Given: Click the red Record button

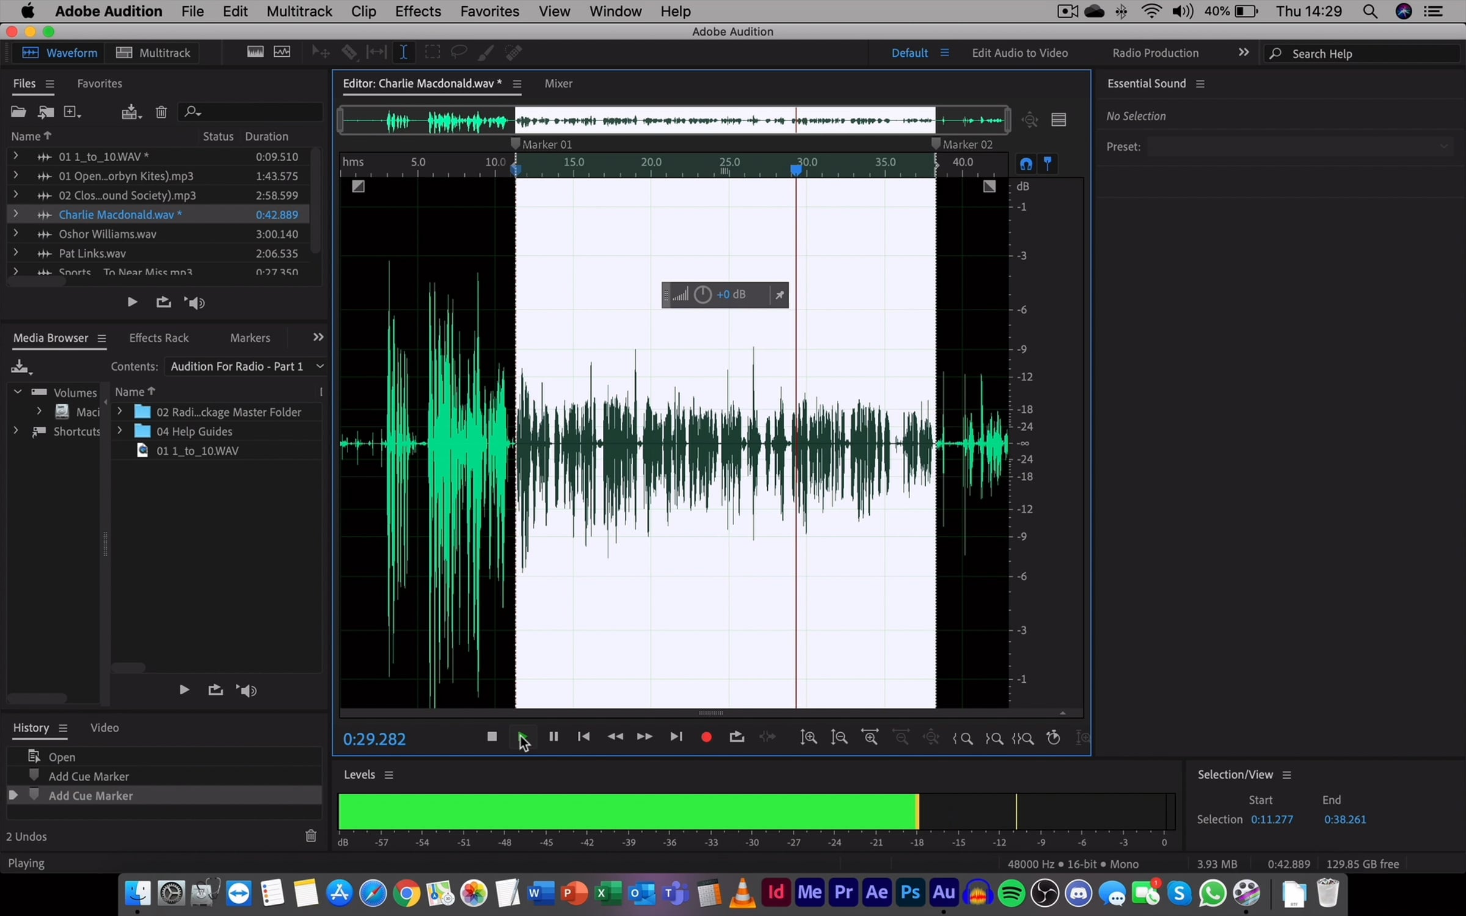Looking at the screenshot, I should [x=706, y=737].
